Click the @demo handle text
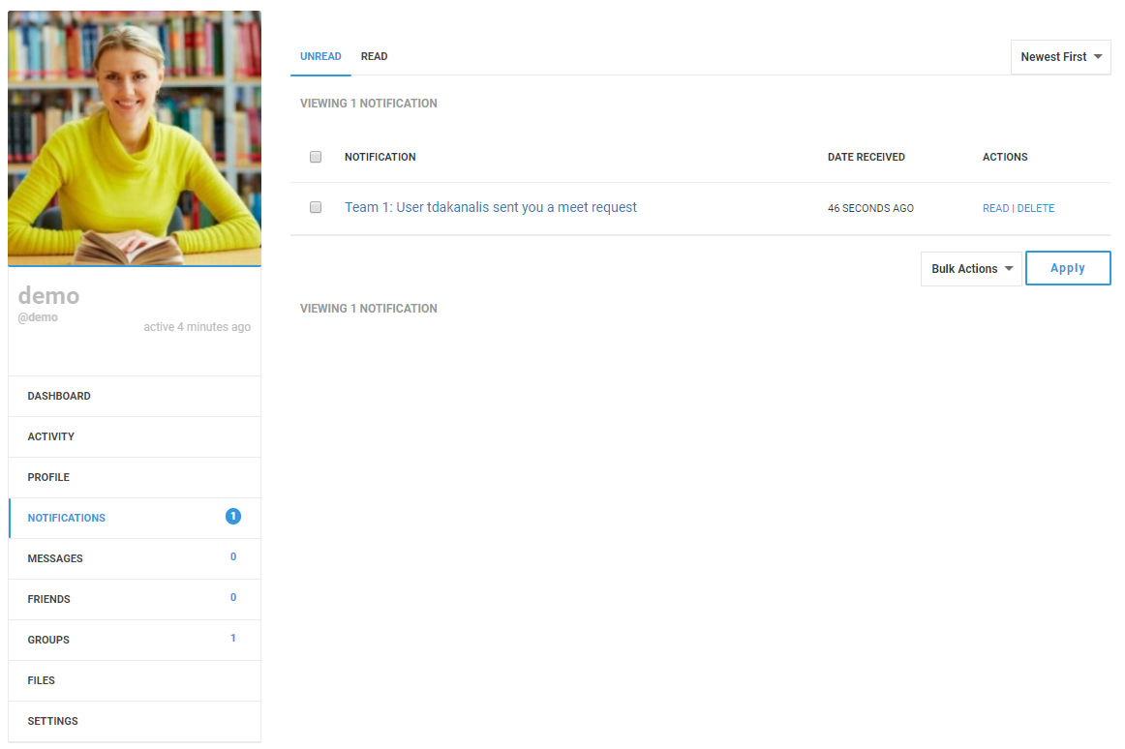 (38, 317)
